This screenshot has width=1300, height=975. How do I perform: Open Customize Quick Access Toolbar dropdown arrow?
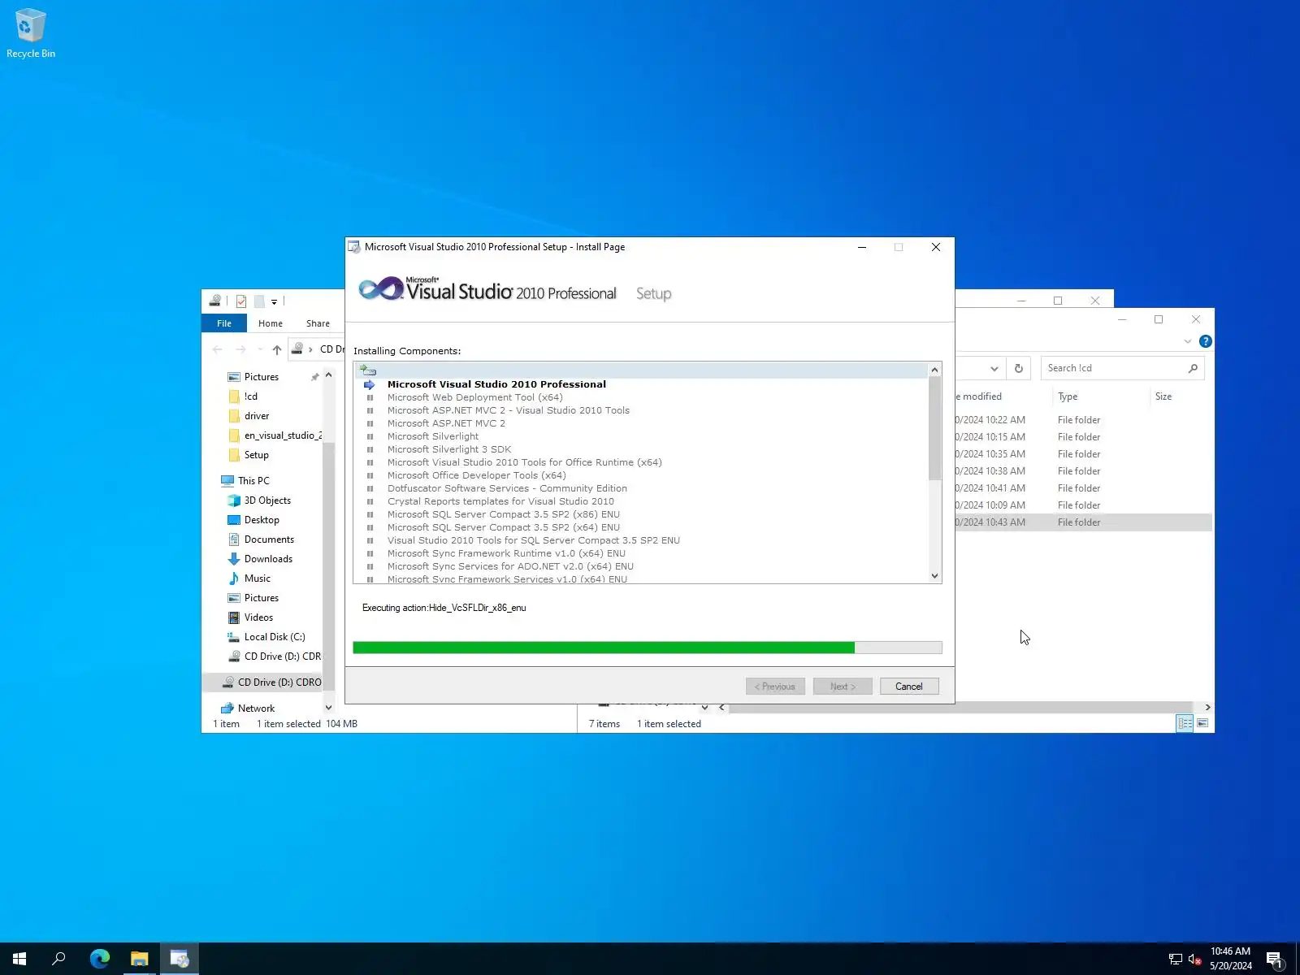click(x=275, y=302)
